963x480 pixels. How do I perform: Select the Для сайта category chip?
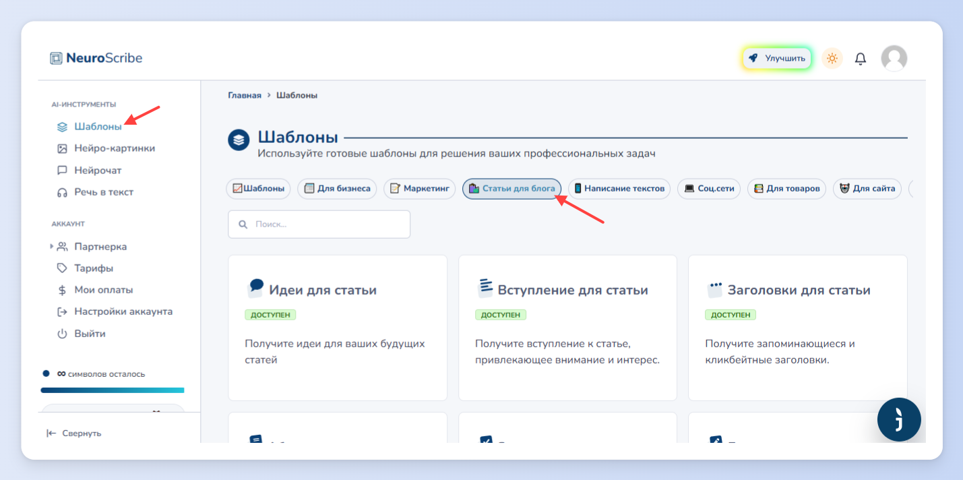(867, 189)
